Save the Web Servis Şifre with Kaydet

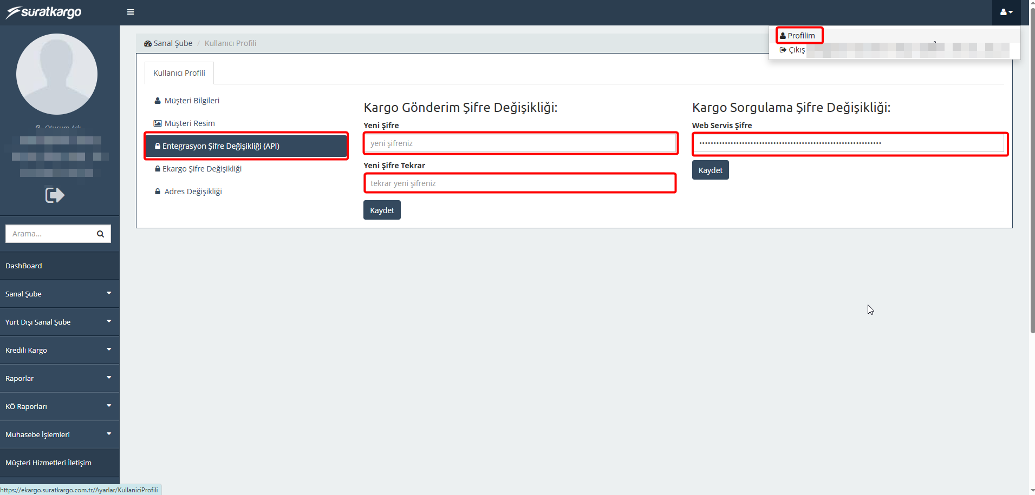(x=710, y=170)
